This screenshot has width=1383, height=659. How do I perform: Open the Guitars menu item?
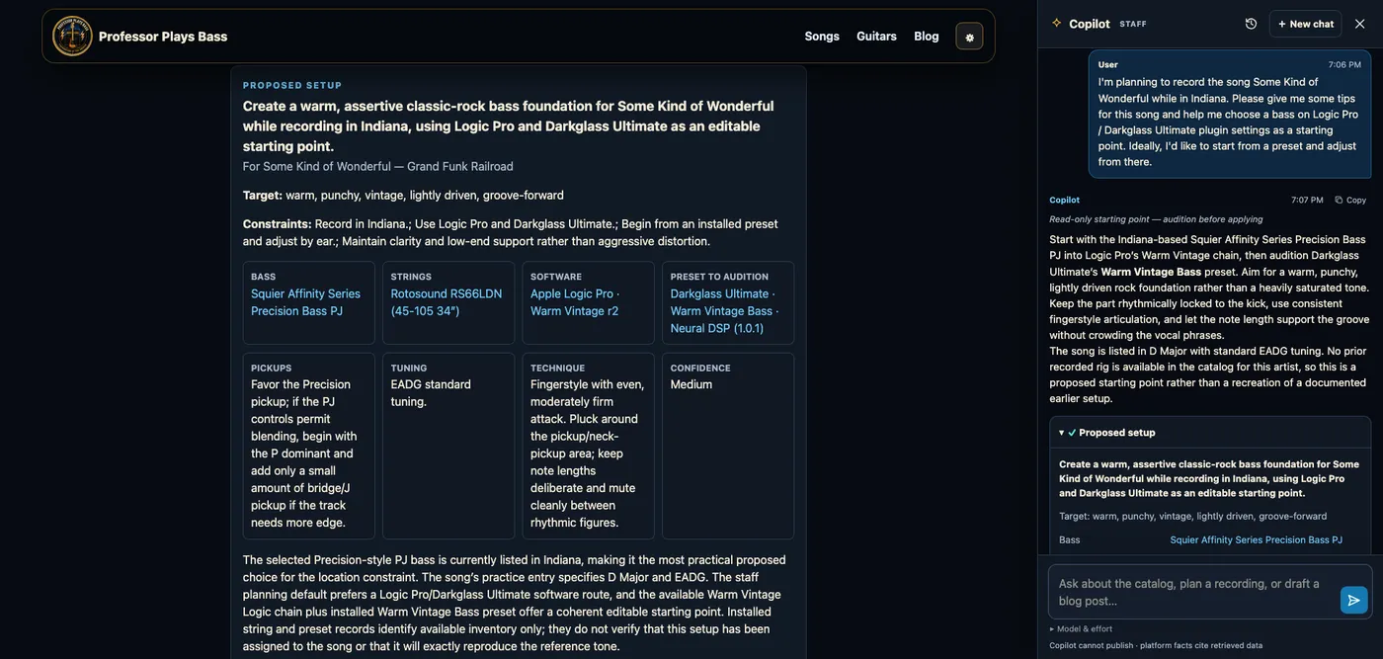(x=876, y=37)
